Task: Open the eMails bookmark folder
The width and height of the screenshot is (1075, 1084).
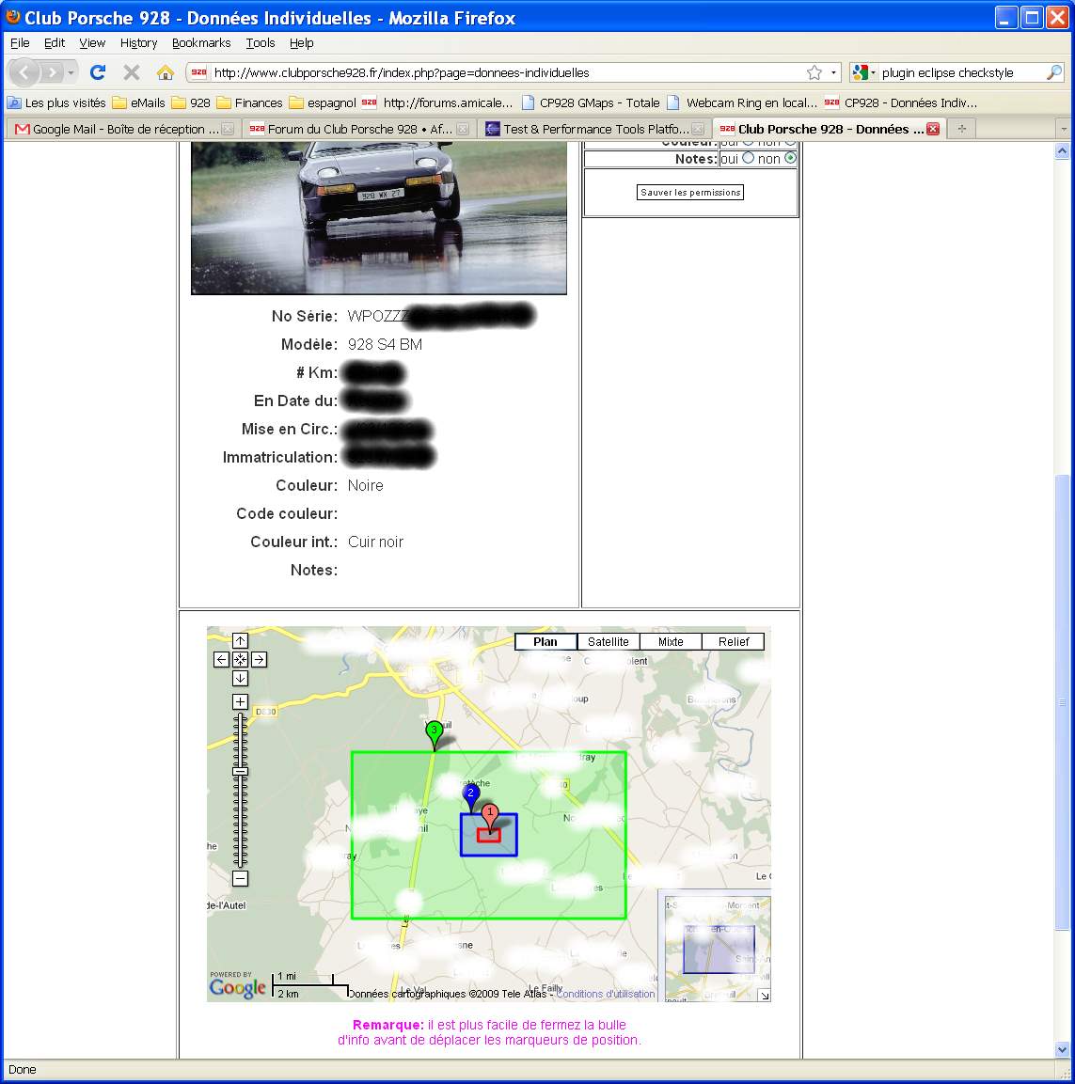Action: coord(139,103)
